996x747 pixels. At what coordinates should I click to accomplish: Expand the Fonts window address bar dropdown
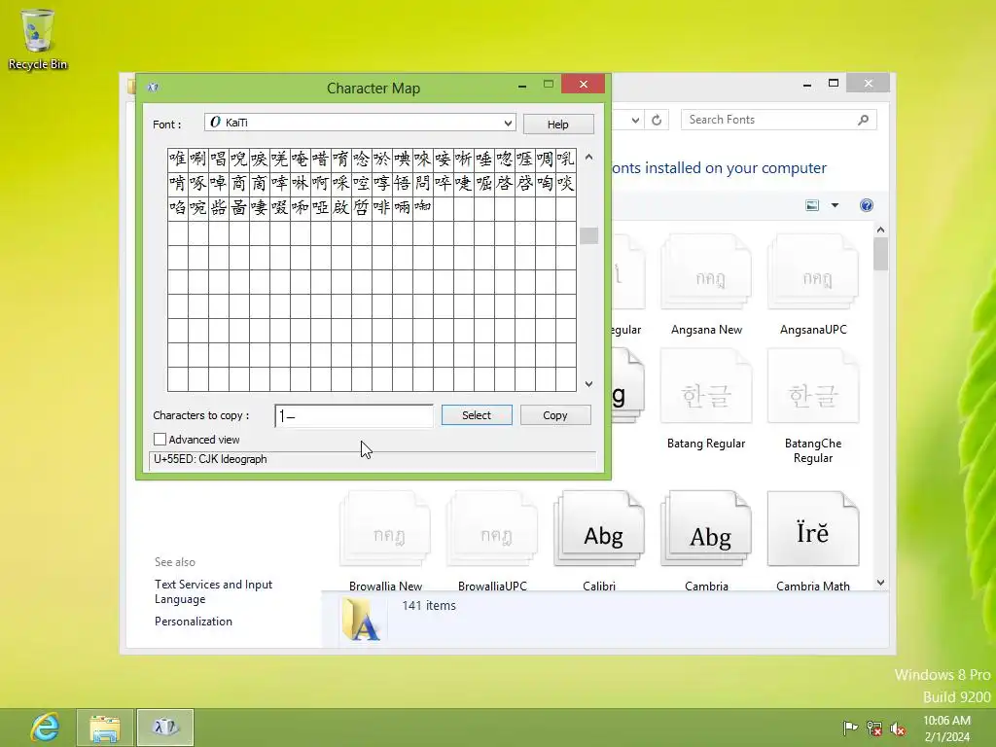[x=635, y=120]
